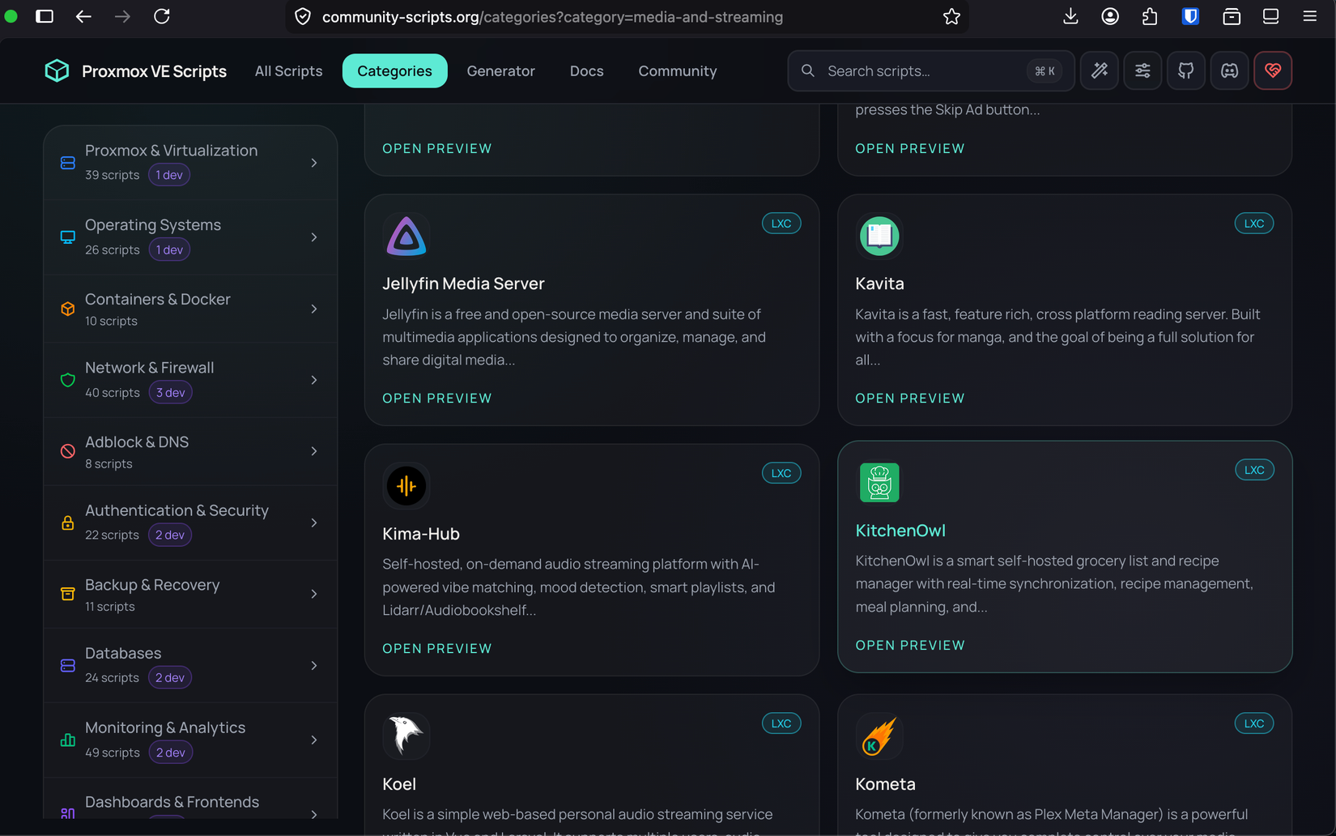Screen dimensions: 1336x836
Task: Click the Jellyfin Media Server logo
Action: click(406, 236)
